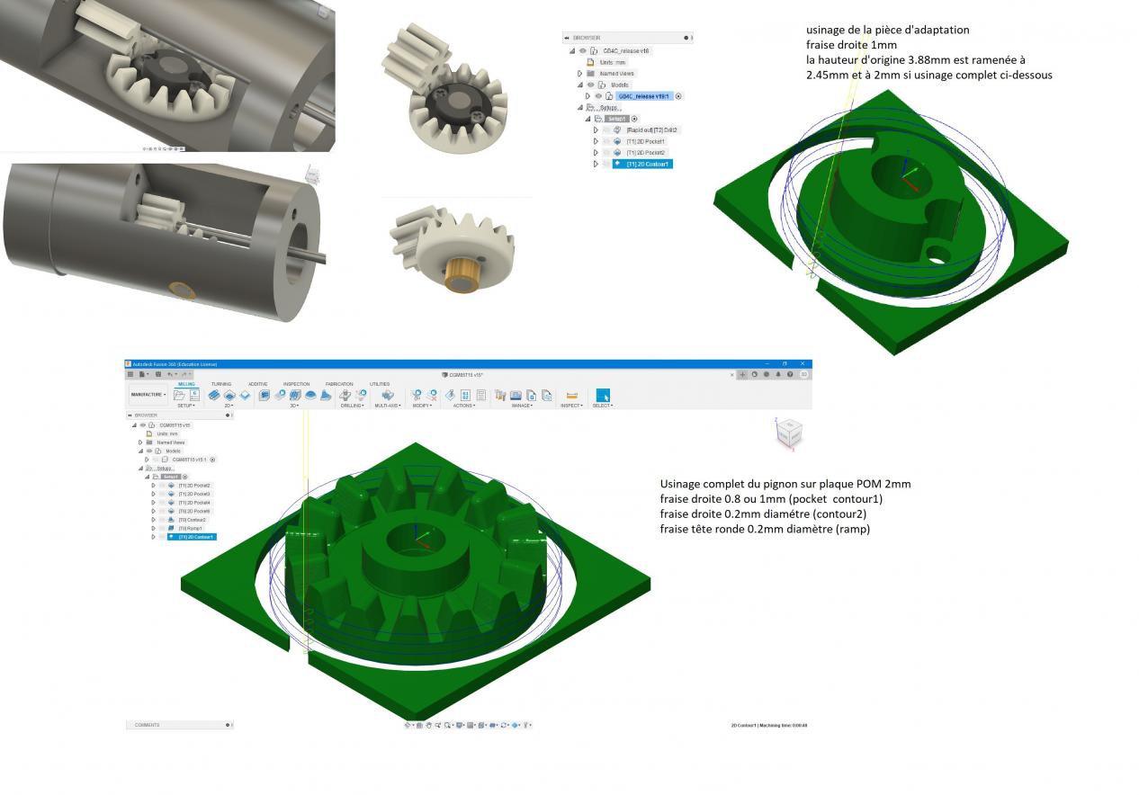1139x795 pixels.
Task: Click the Contour2 operation icon in browser
Action: pos(171,520)
